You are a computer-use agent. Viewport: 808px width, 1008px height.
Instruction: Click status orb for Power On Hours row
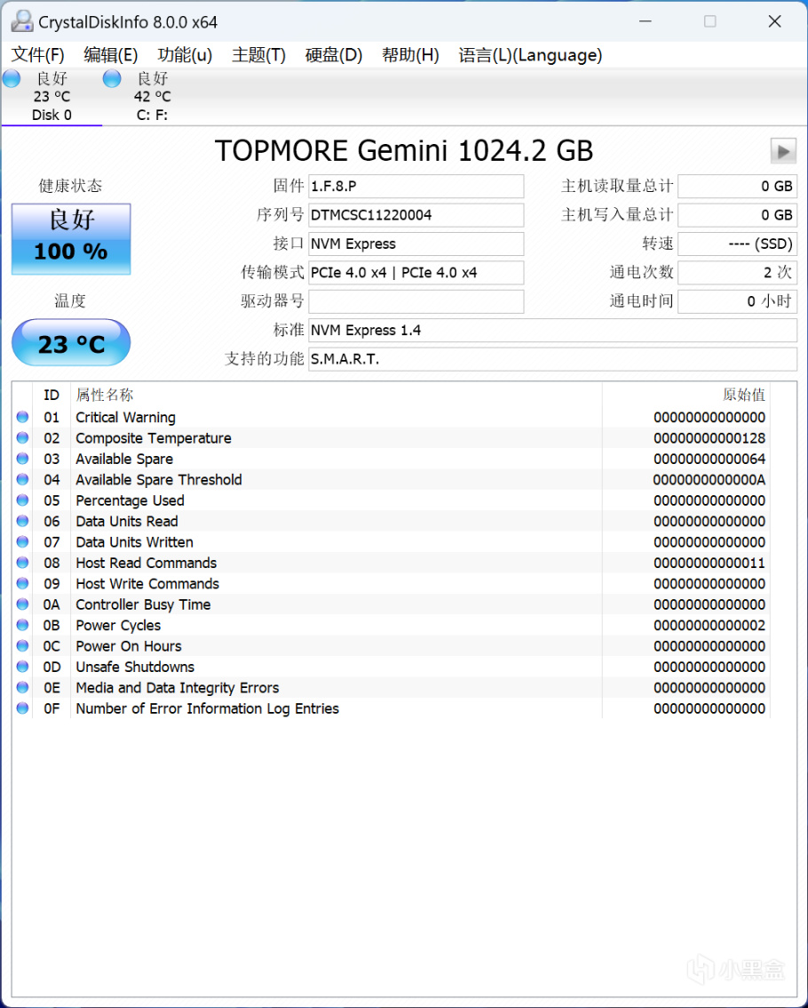22,645
